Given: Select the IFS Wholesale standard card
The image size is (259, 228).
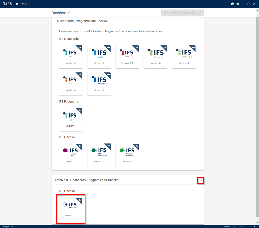Looking at the screenshot, I should 156,57.
